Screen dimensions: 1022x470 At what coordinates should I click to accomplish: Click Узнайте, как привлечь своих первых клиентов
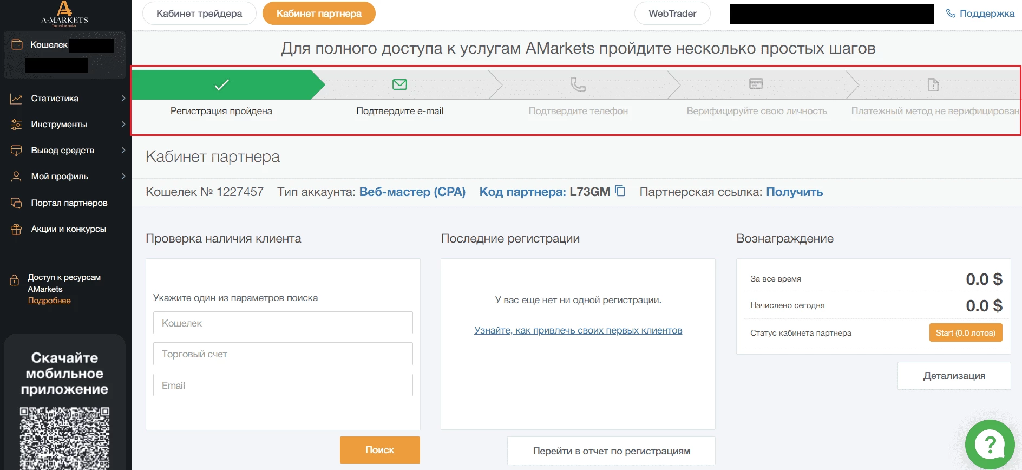(x=578, y=330)
